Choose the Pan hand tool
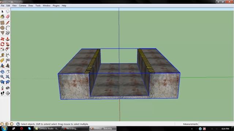The image size is (234, 131). coord(8,72)
